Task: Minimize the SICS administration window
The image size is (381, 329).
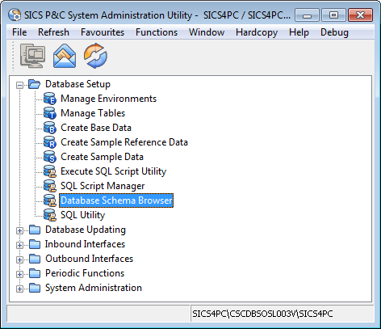Action: click(307, 15)
